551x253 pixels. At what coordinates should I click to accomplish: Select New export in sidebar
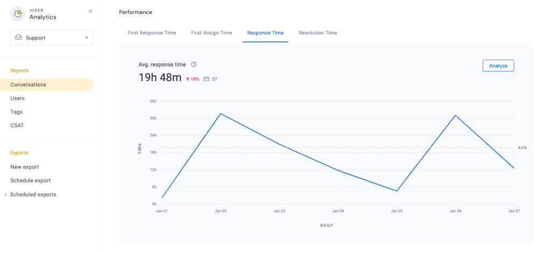coord(25,167)
